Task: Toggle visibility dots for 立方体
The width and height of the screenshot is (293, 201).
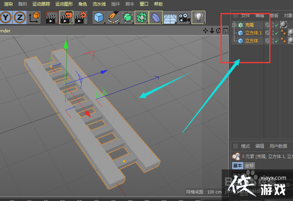Action: point(273,41)
